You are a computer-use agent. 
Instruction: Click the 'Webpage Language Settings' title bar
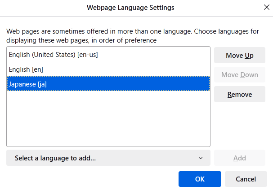130,8
